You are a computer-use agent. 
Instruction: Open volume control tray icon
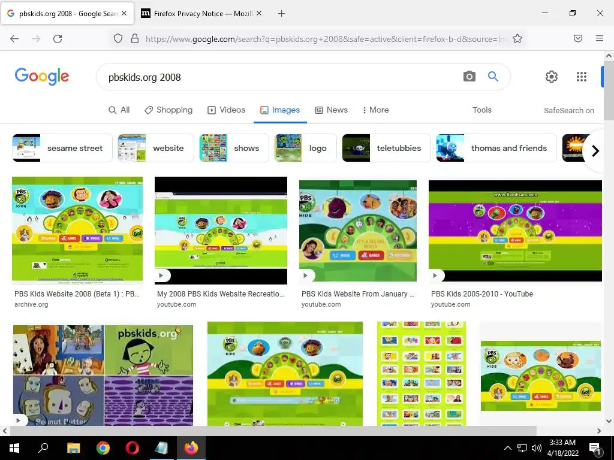[537, 448]
